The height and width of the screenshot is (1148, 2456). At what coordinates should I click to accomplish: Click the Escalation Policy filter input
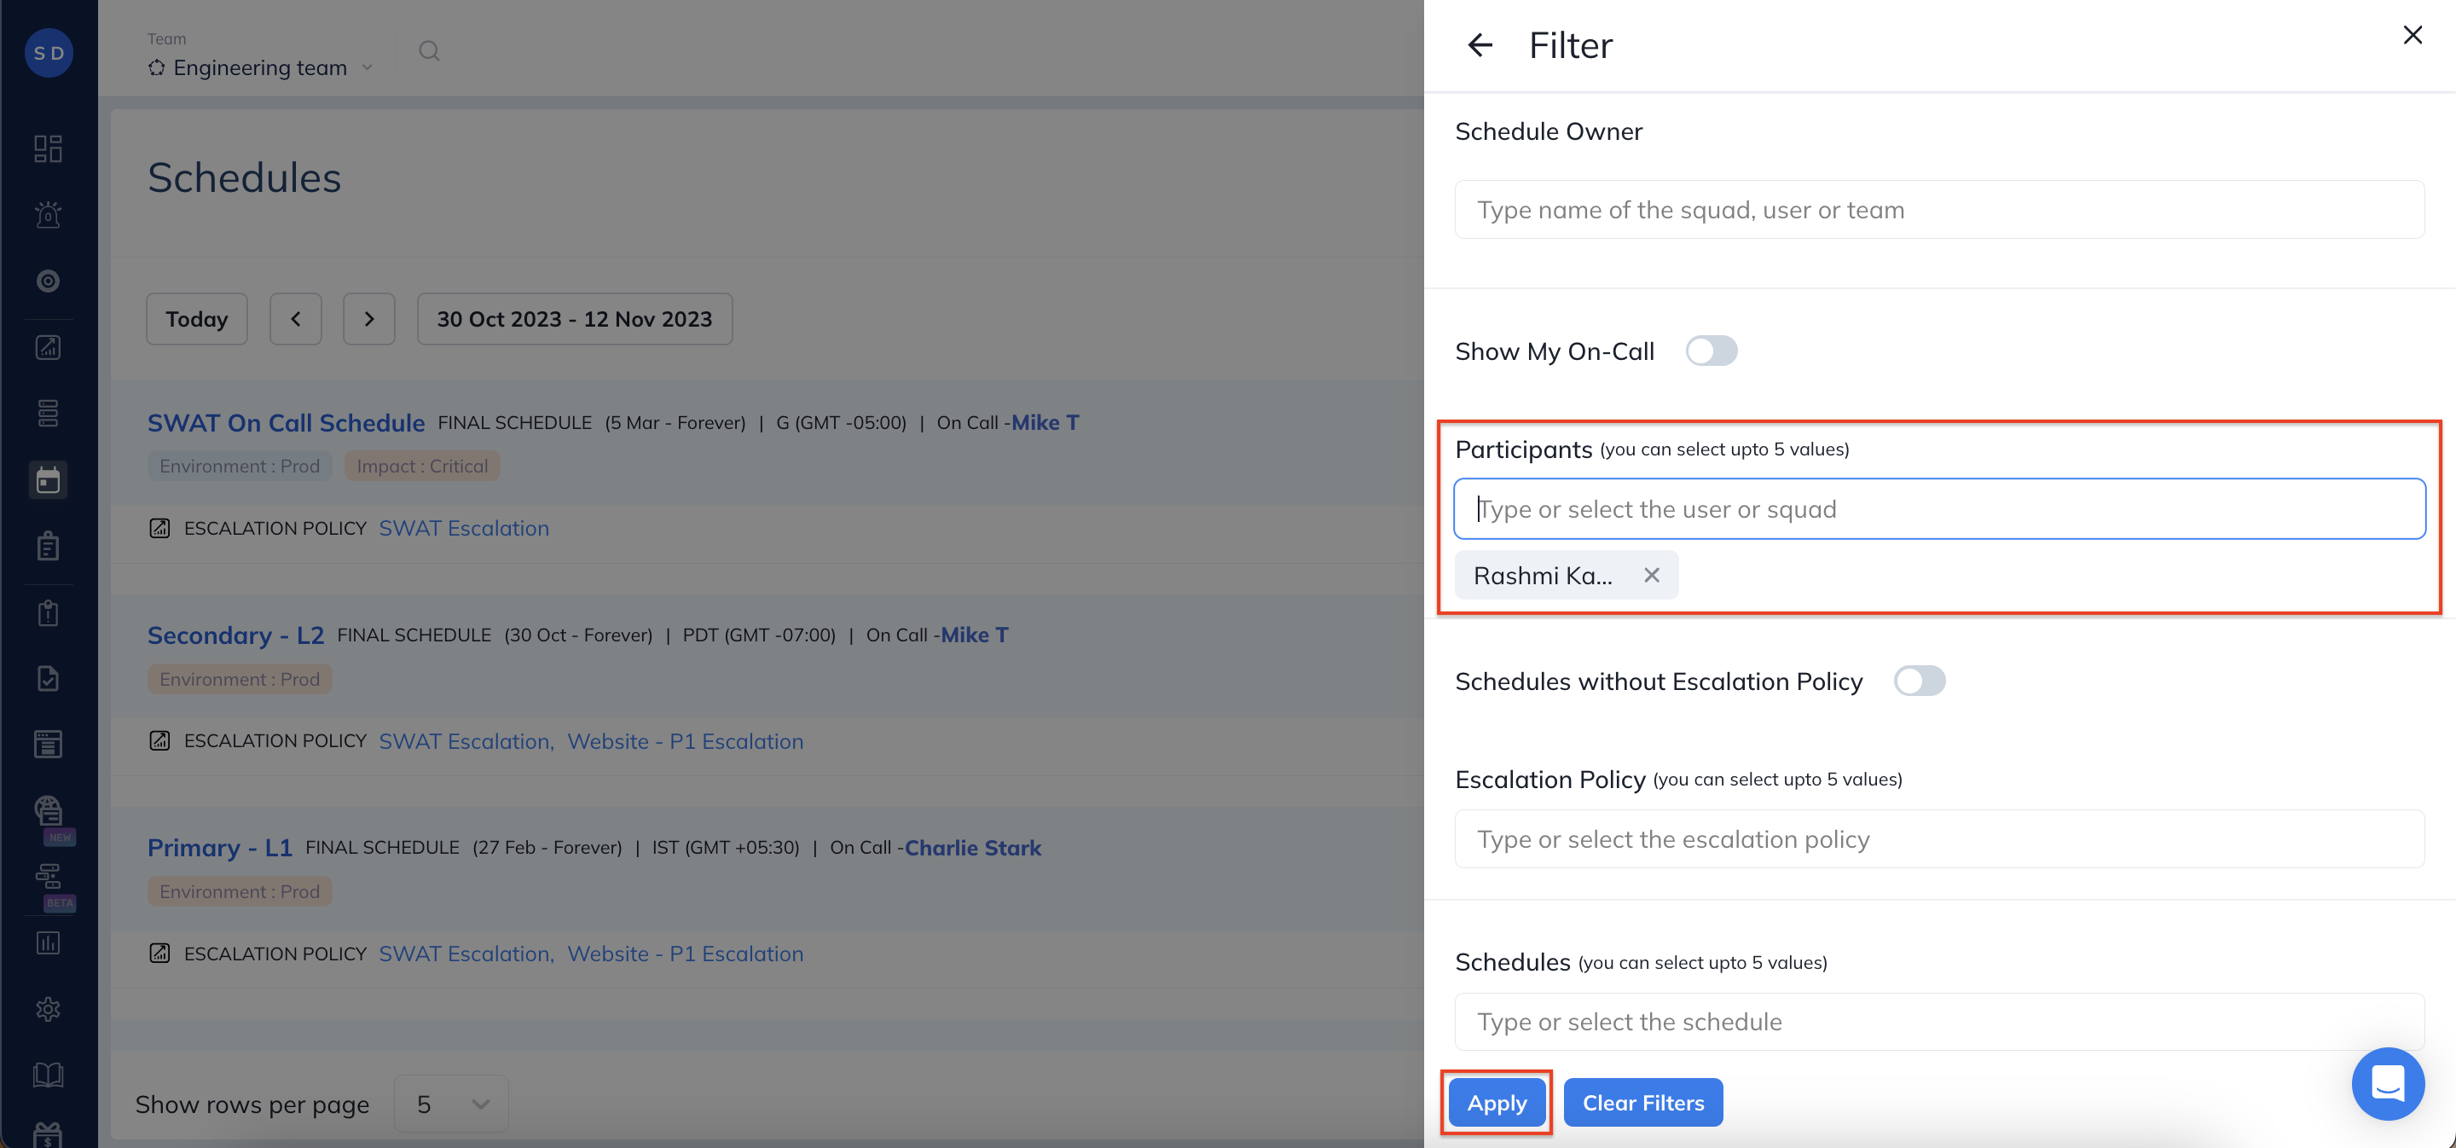tap(1938, 839)
